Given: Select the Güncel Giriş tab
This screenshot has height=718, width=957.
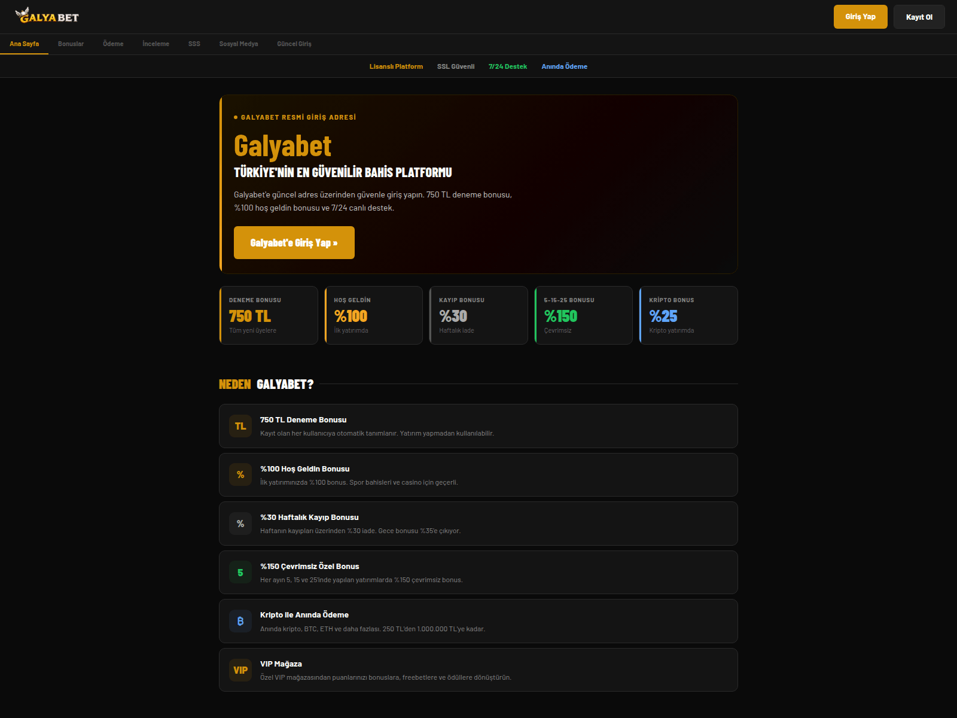Looking at the screenshot, I should tap(294, 44).
